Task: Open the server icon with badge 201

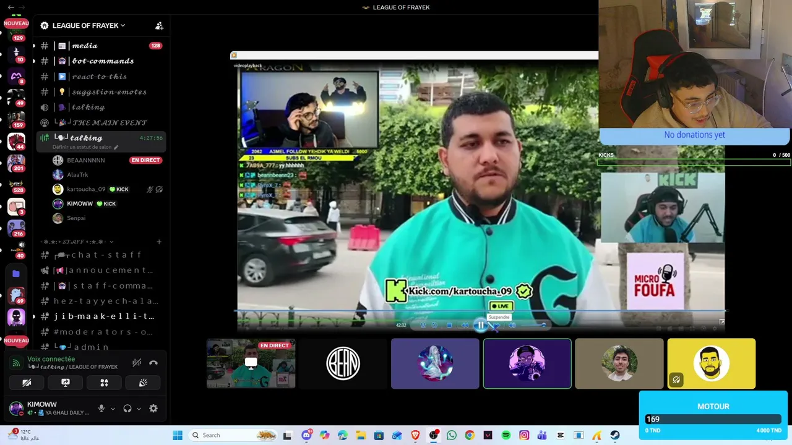Action: 16,163
